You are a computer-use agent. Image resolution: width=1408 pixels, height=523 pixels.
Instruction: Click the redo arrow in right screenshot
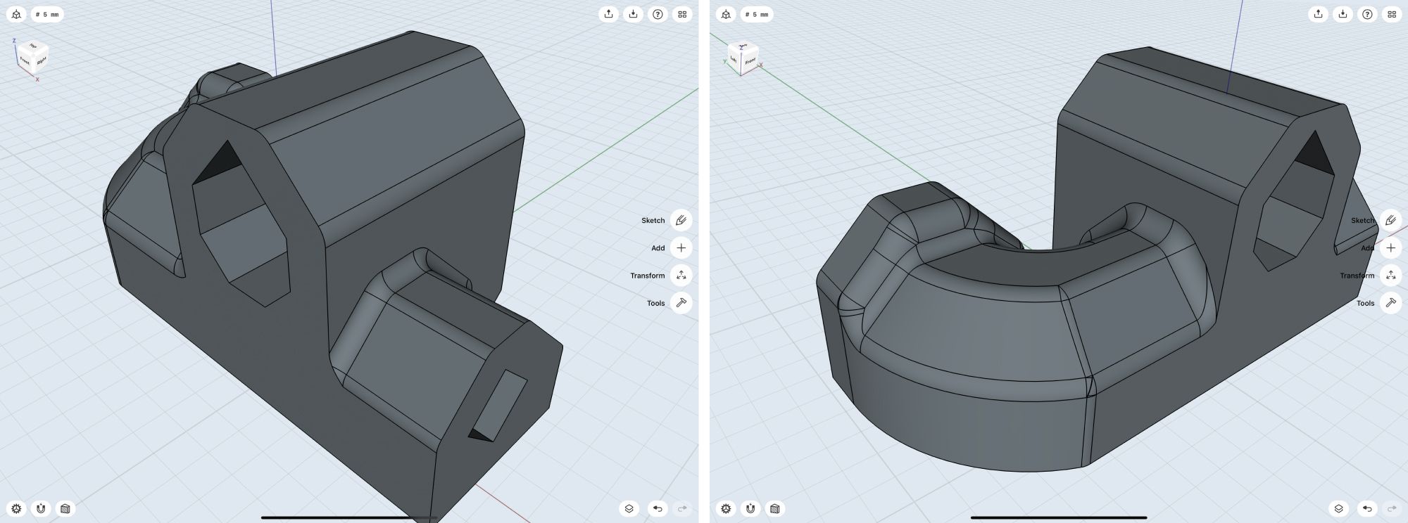1392,508
